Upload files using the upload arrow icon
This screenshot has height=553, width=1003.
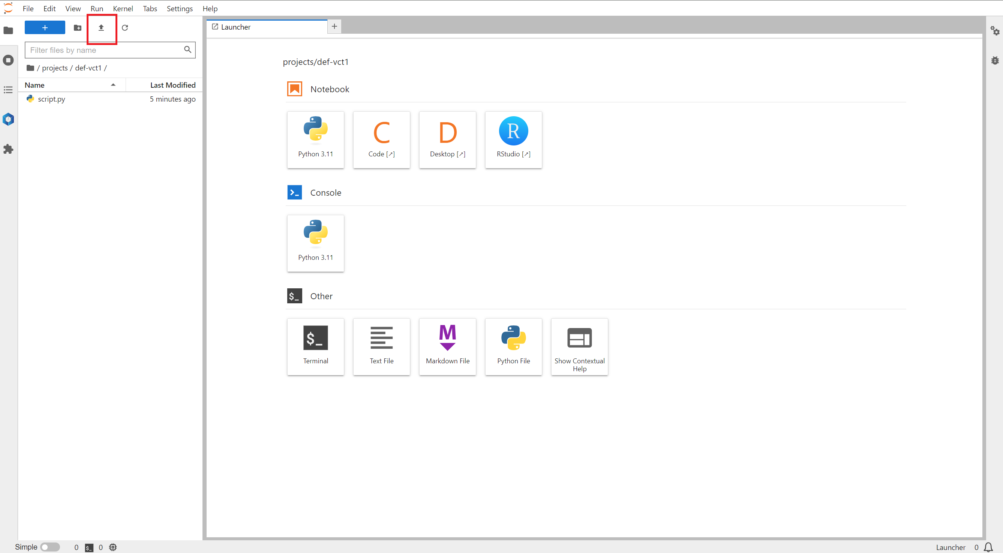coord(101,28)
